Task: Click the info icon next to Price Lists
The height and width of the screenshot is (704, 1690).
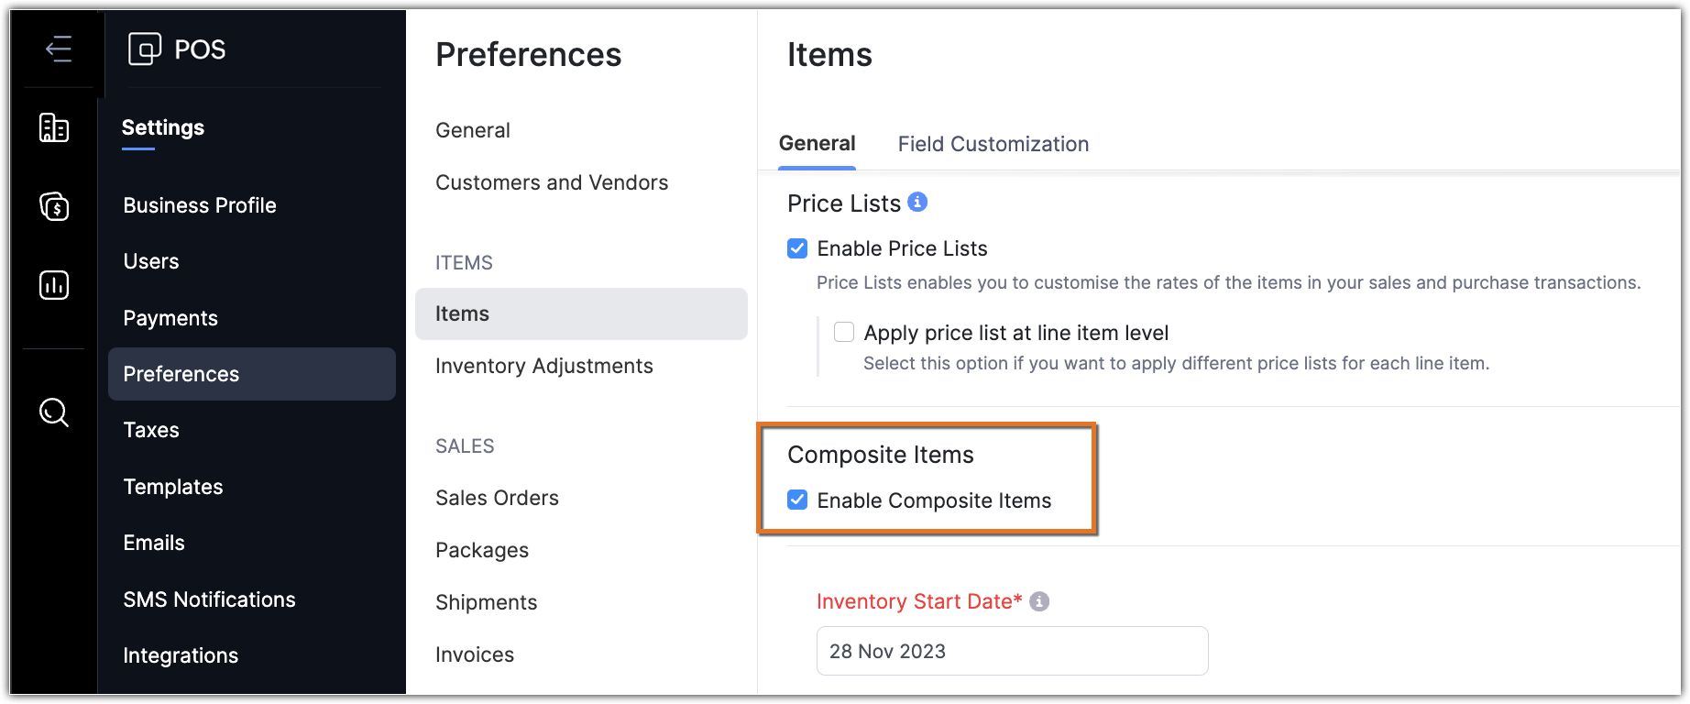Action: tap(917, 203)
